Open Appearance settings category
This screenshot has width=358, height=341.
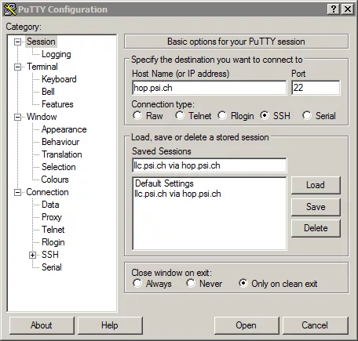(x=64, y=129)
